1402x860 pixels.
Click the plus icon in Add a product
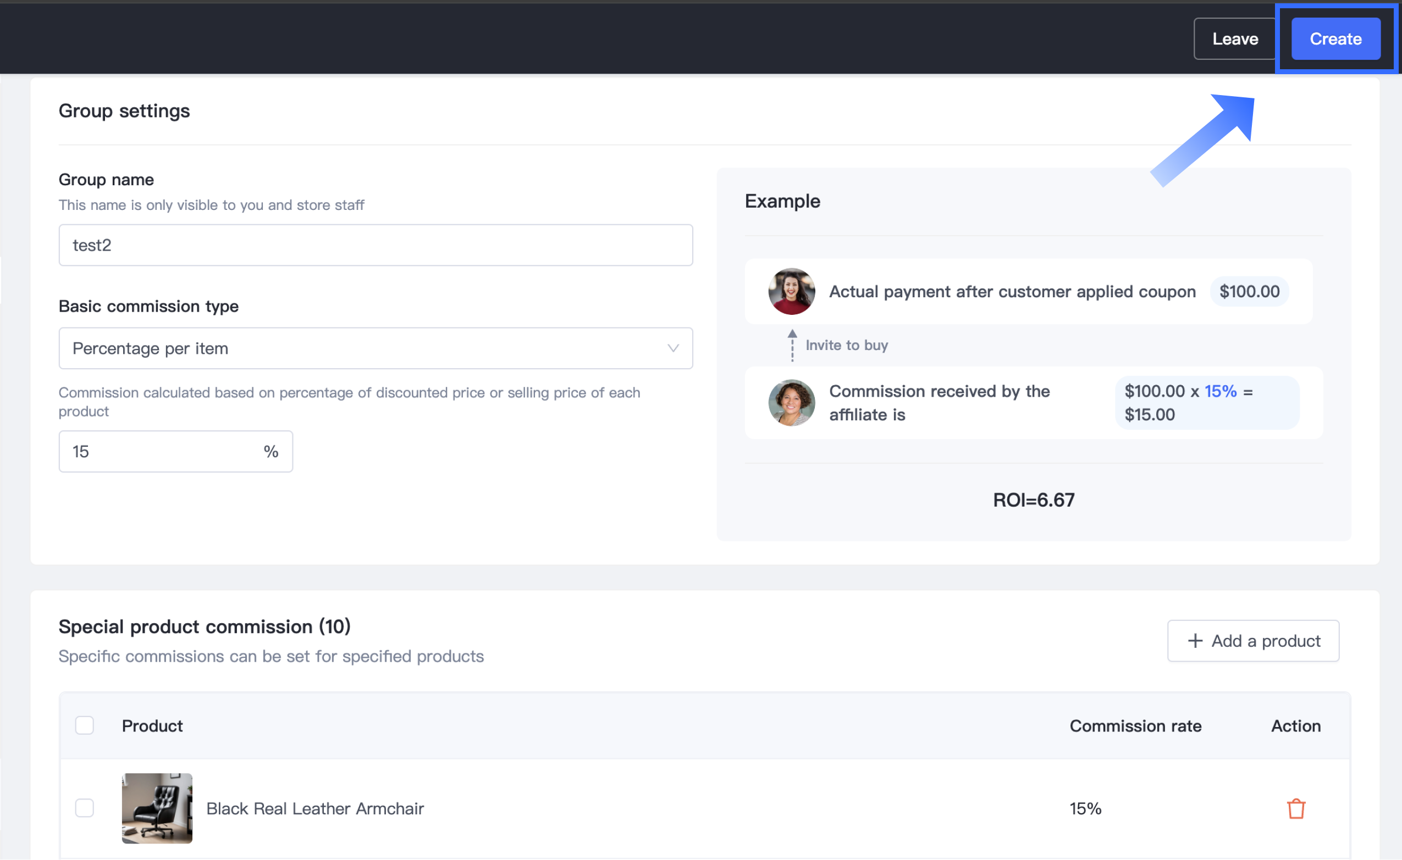(1195, 641)
